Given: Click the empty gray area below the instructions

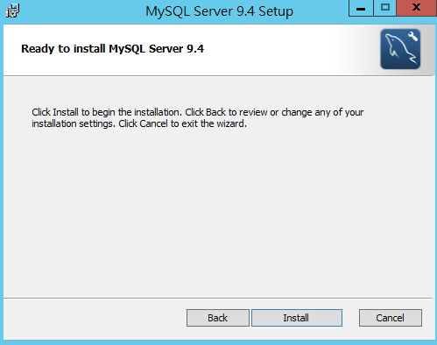Looking at the screenshot, I should pos(218,213).
